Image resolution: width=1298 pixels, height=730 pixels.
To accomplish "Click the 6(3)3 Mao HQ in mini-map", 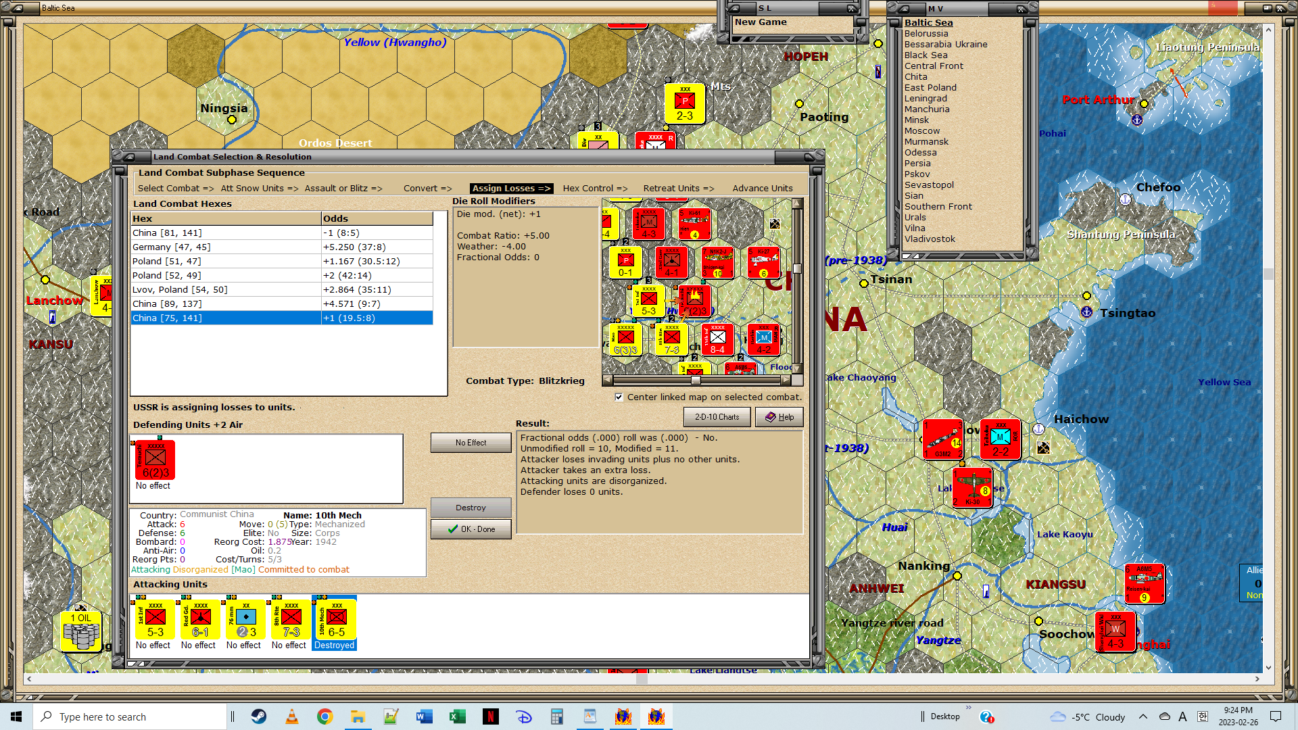I will [626, 340].
